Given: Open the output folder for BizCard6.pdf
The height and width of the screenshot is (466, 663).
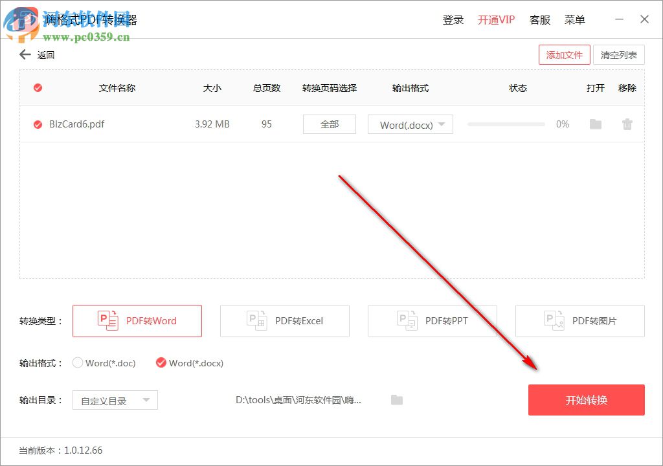Looking at the screenshot, I should coord(595,124).
